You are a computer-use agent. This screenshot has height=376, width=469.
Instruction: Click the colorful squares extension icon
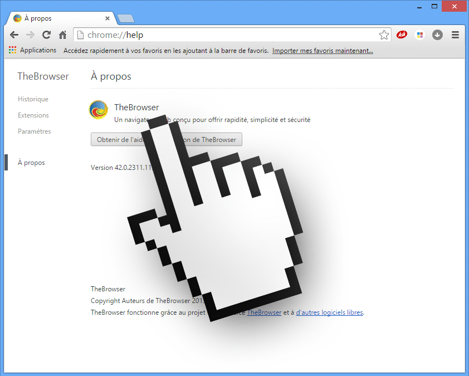coord(419,35)
